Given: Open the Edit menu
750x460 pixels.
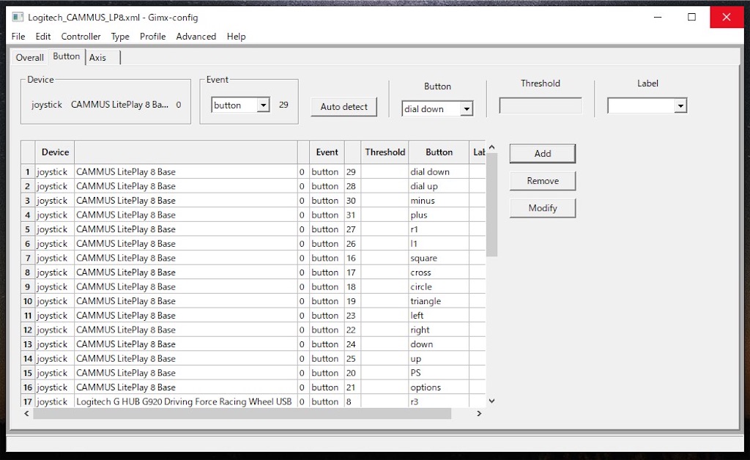Looking at the screenshot, I should [x=42, y=37].
